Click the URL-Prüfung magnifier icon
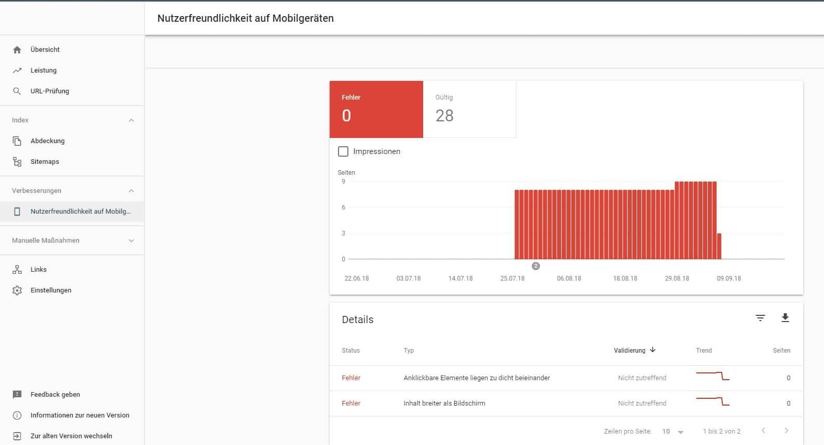The image size is (824, 445). 17,91
